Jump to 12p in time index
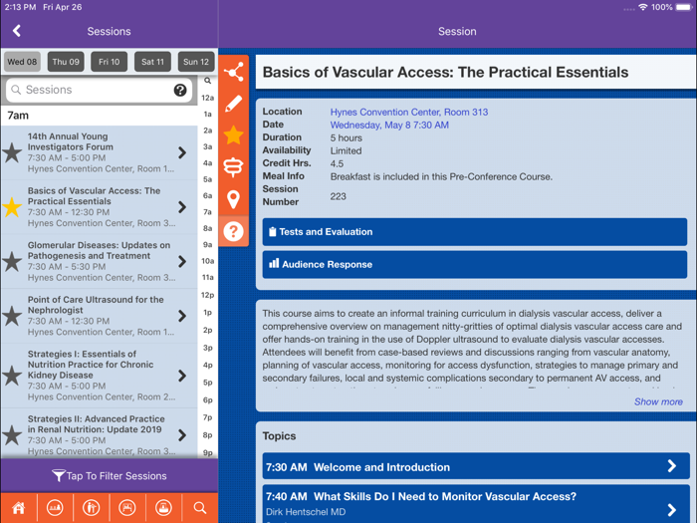The image size is (697, 523). pyautogui.click(x=207, y=295)
